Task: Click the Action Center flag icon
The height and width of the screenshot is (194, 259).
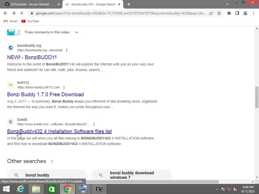Action: [223, 189]
